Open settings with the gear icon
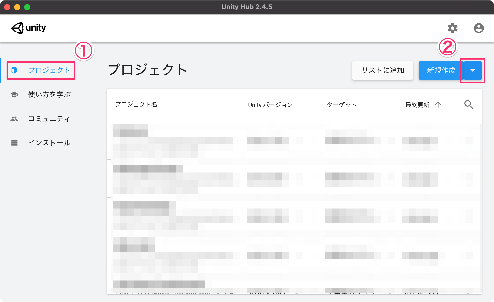494x302 pixels. coord(452,28)
